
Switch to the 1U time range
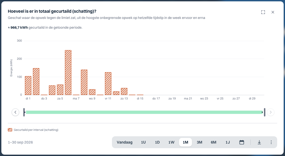coord(143,142)
